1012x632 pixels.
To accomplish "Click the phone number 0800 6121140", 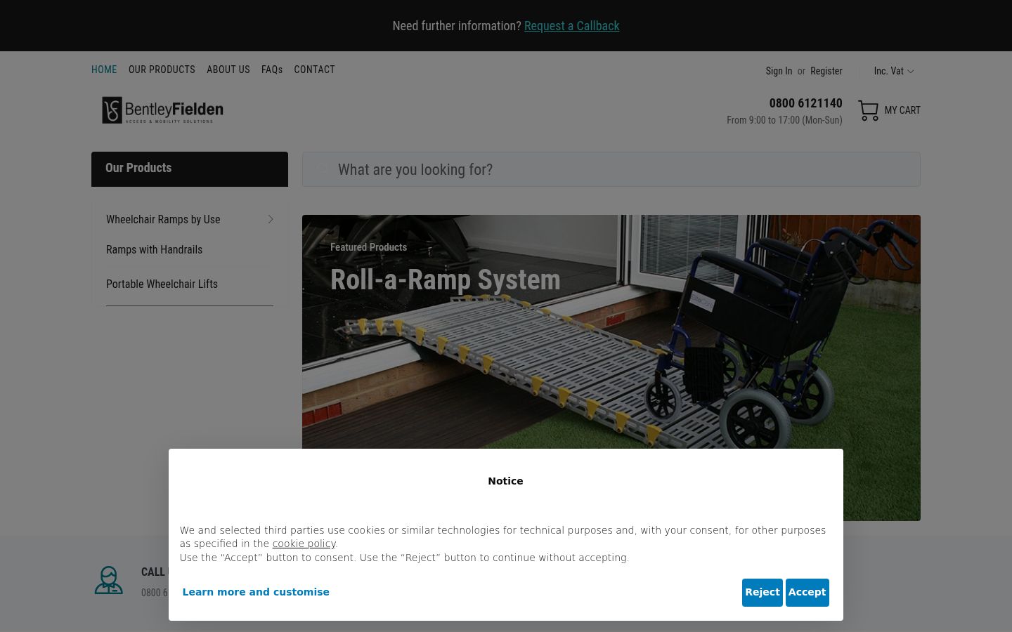I will [x=805, y=103].
